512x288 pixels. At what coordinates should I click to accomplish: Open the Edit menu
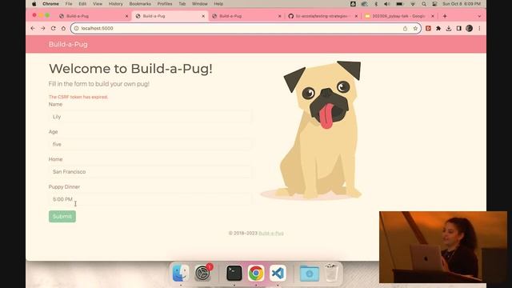coord(82,4)
